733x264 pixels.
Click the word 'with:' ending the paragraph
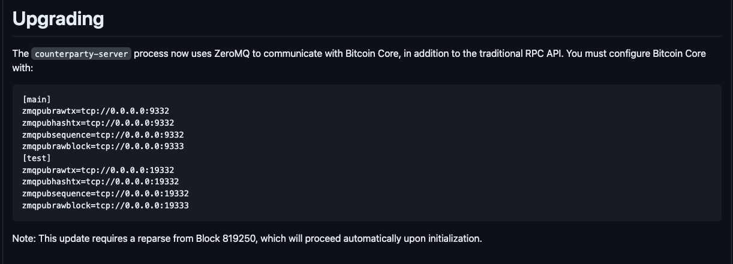click(x=22, y=68)
